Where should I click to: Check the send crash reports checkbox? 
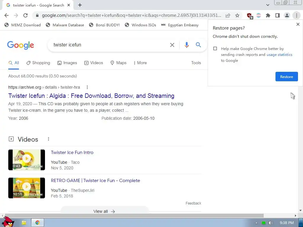click(x=215, y=49)
